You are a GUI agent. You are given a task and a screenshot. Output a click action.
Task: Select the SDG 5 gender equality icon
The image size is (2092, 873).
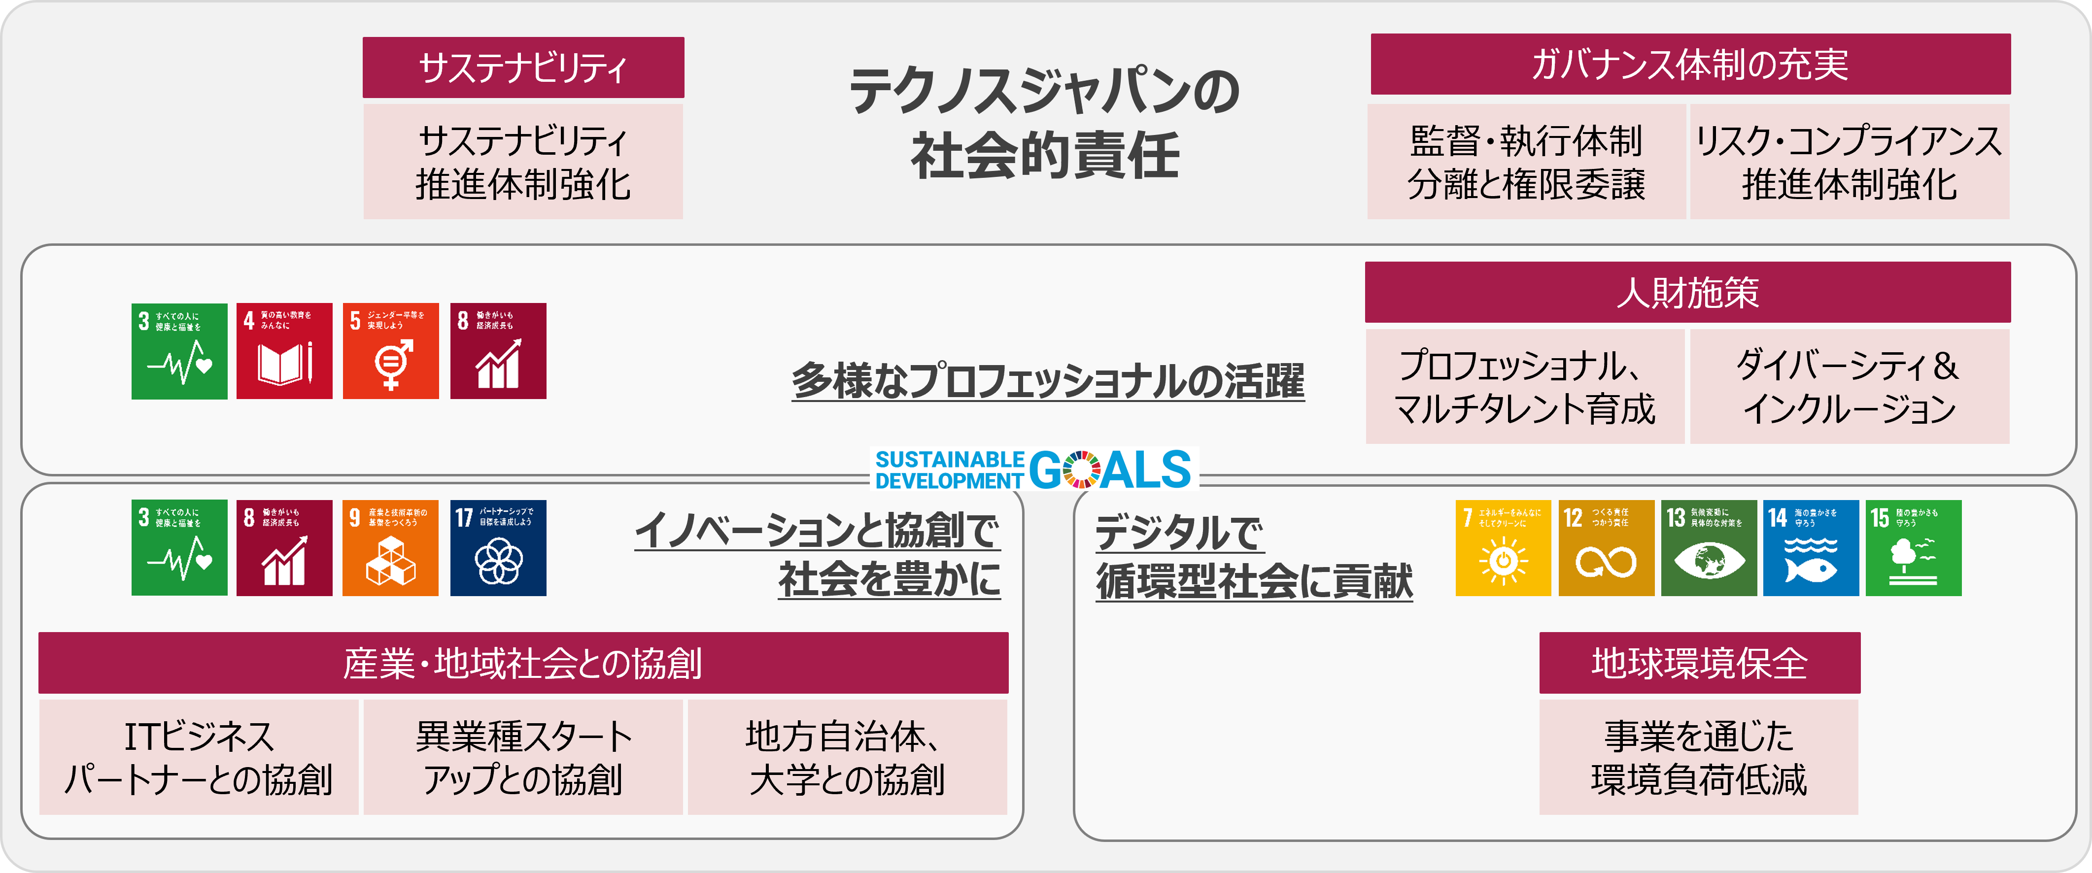click(x=391, y=351)
